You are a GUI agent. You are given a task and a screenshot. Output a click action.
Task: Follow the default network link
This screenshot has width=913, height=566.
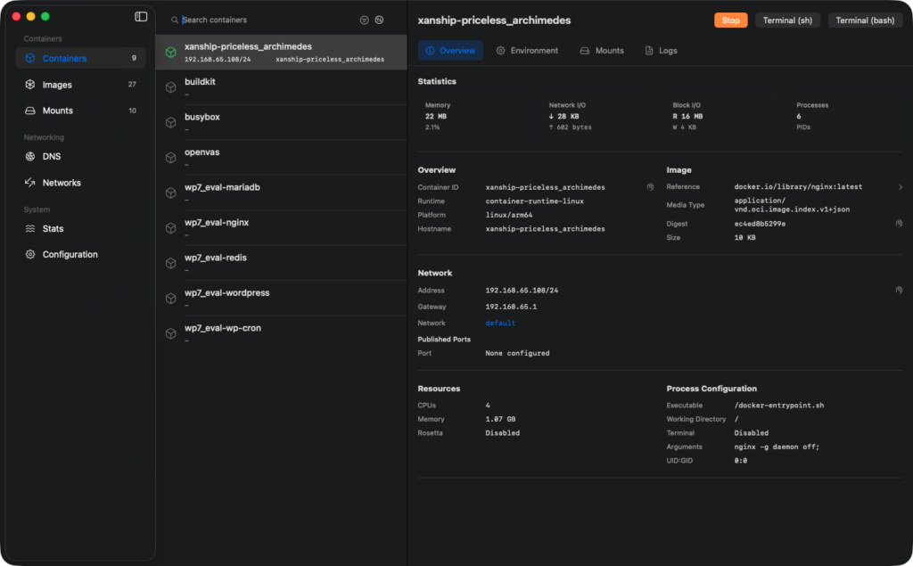(500, 323)
